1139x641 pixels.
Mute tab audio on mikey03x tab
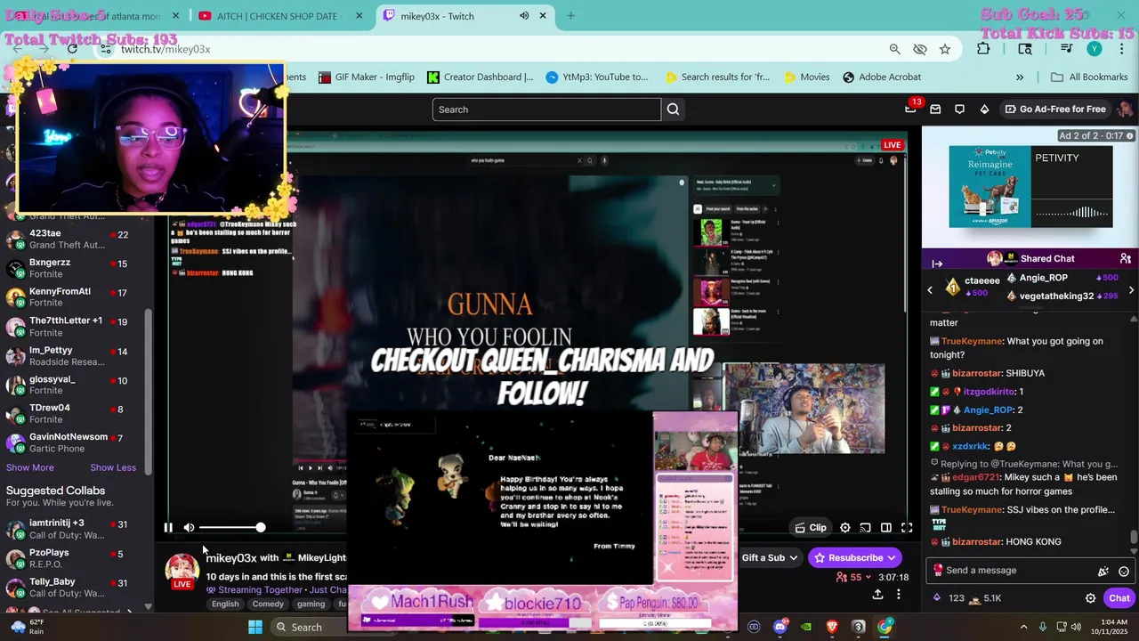(524, 16)
